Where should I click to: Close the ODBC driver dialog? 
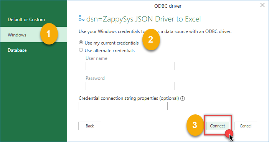click(x=262, y=5)
